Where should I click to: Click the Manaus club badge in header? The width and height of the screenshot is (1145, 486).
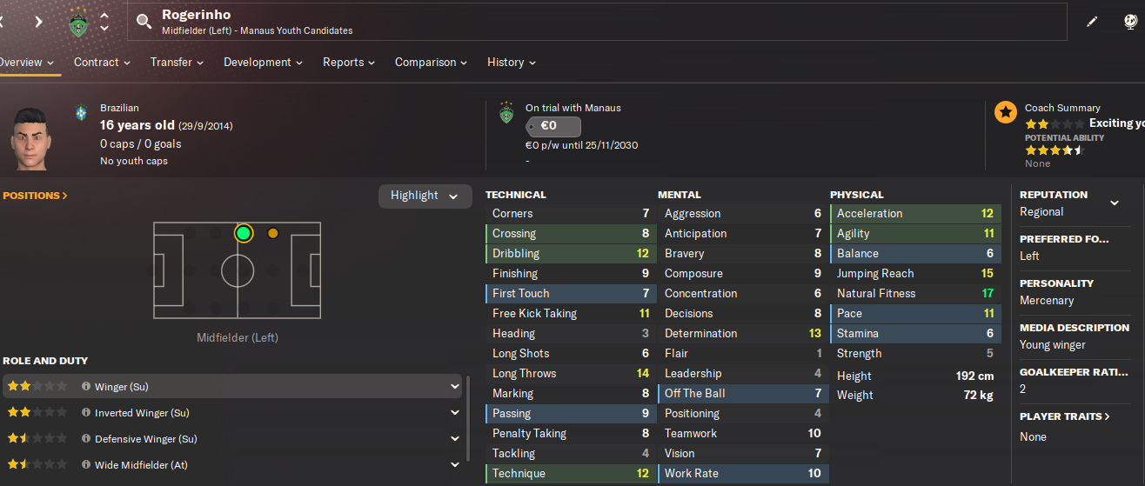click(79, 22)
